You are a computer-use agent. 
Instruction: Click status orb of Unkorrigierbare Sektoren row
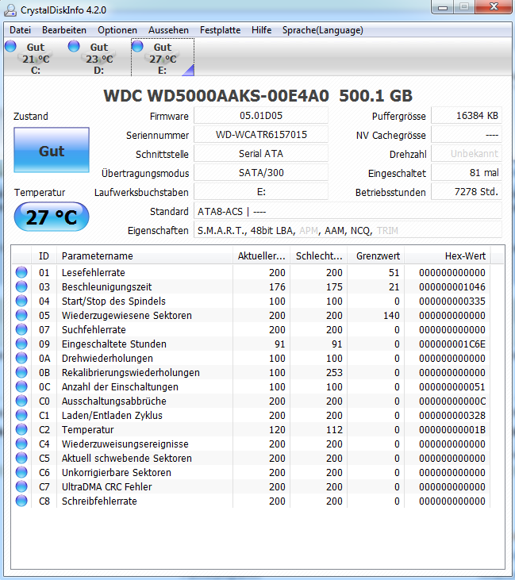(21, 472)
